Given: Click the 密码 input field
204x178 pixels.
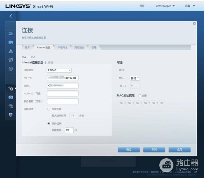Looking at the screenshot, I should click(62, 86).
